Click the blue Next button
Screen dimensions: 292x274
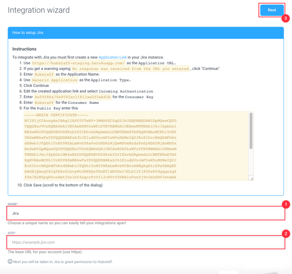coord(272,10)
